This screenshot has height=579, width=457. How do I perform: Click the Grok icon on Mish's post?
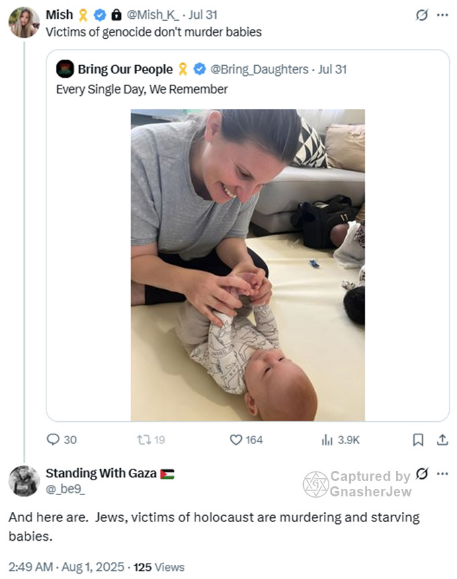click(x=422, y=15)
